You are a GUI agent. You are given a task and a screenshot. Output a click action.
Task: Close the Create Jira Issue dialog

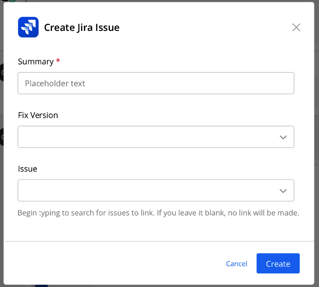(296, 27)
